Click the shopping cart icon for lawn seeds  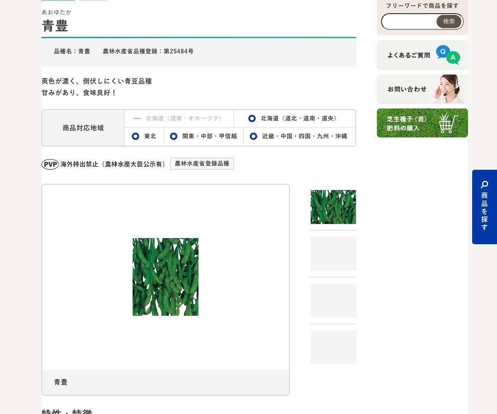click(x=449, y=123)
